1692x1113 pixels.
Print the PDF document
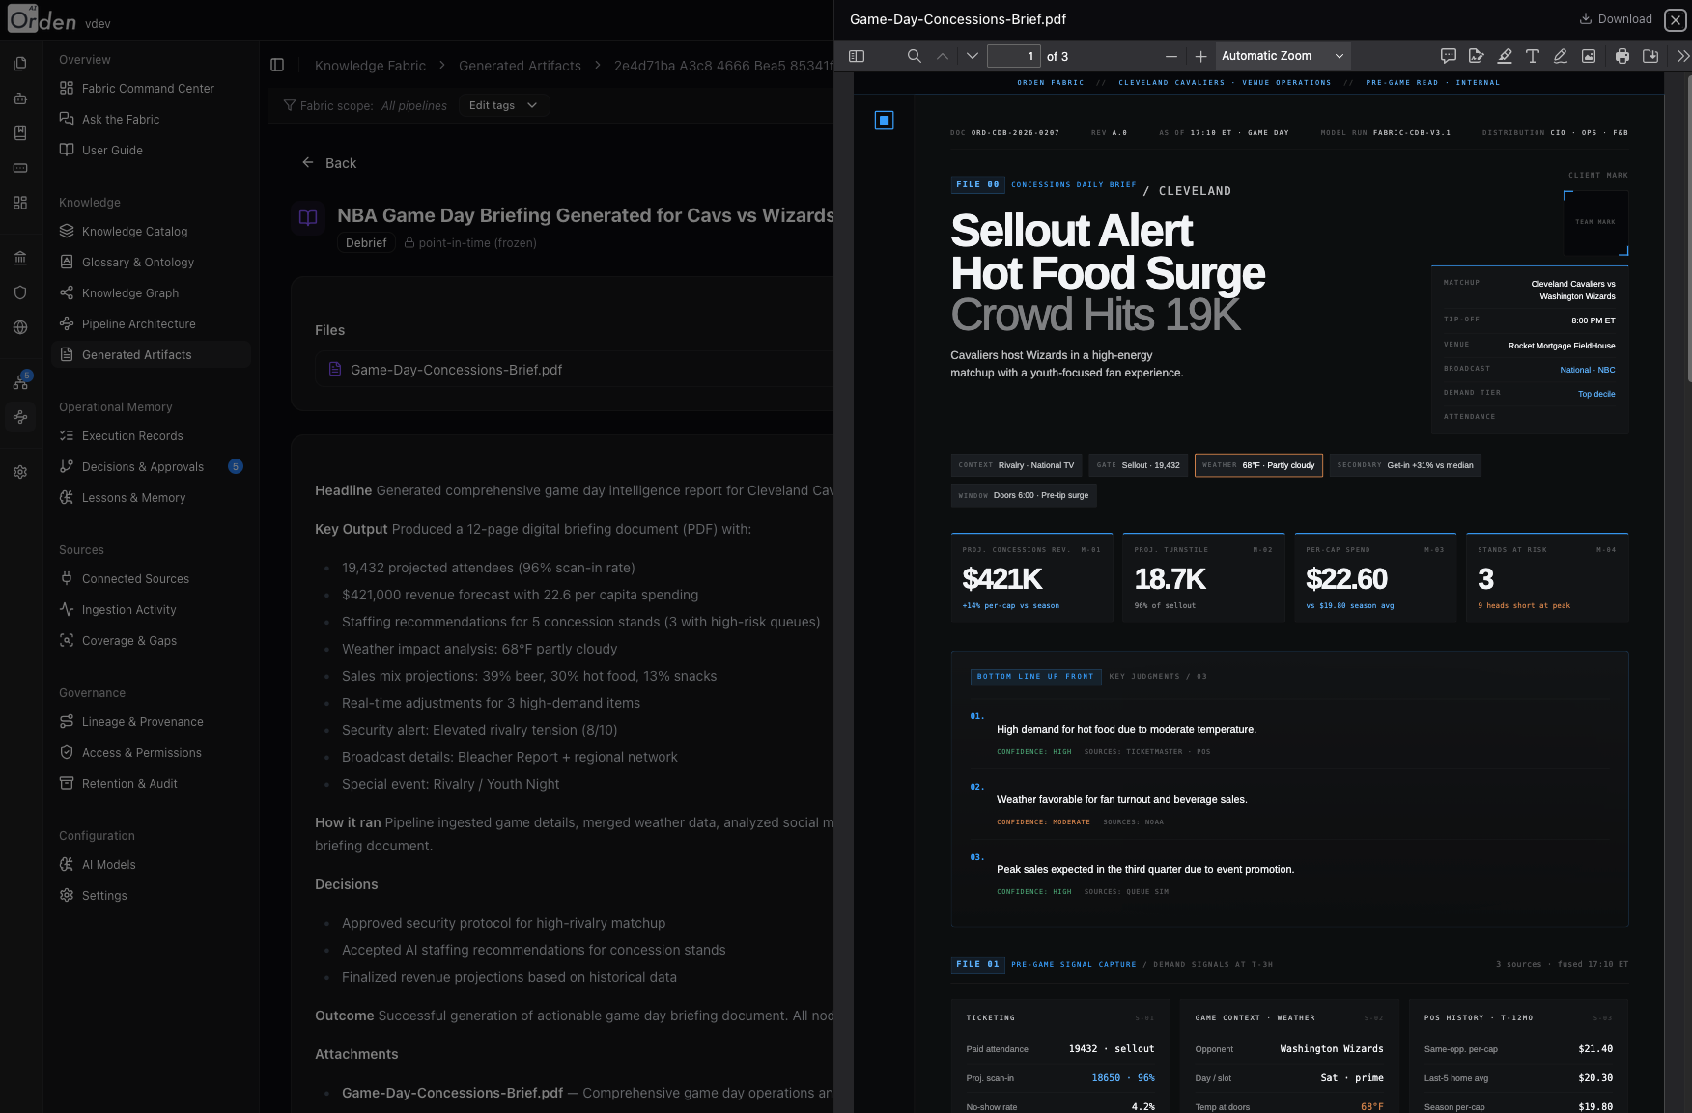pyautogui.click(x=1622, y=56)
